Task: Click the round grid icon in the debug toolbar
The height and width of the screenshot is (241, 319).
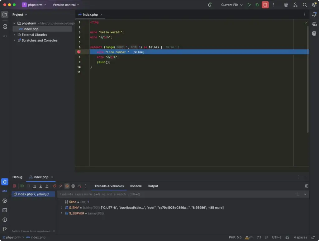Action: point(73,186)
